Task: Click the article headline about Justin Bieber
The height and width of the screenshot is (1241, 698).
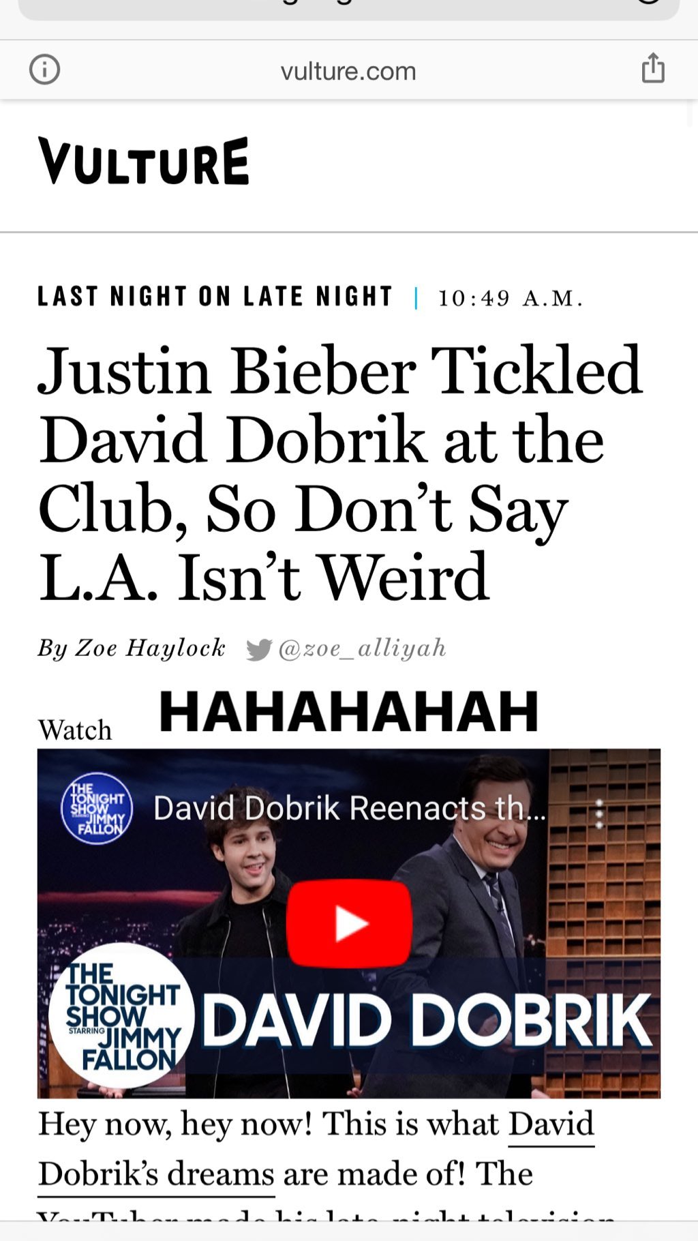Action: point(340,474)
